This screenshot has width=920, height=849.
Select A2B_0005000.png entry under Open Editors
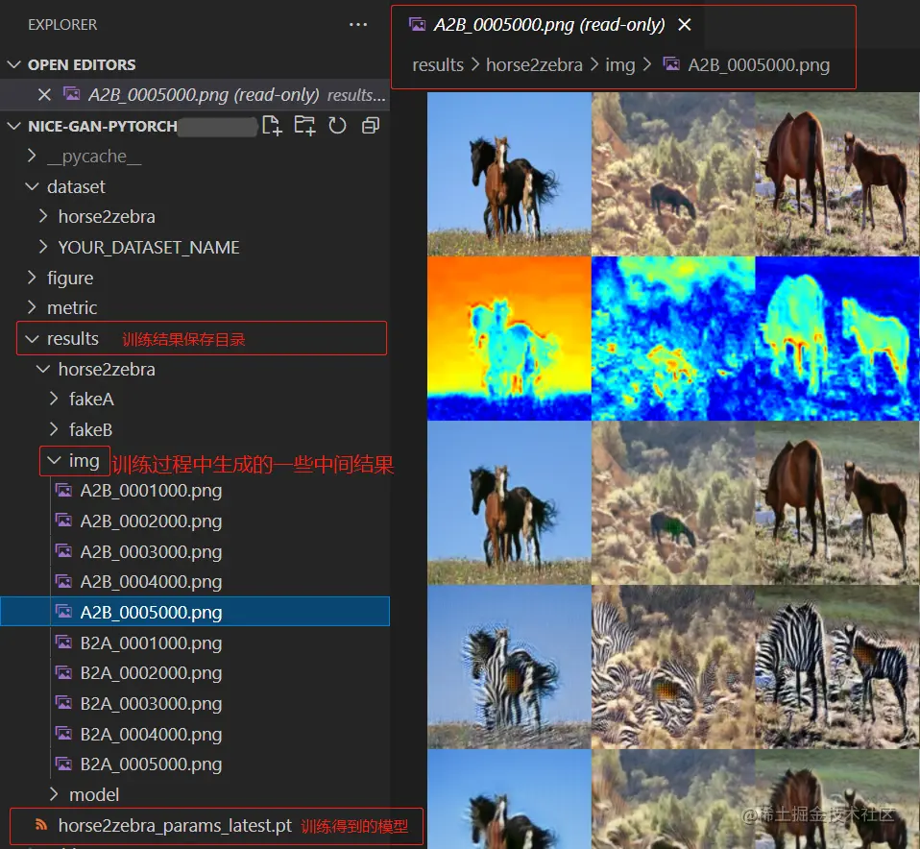click(x=195, y=94)
